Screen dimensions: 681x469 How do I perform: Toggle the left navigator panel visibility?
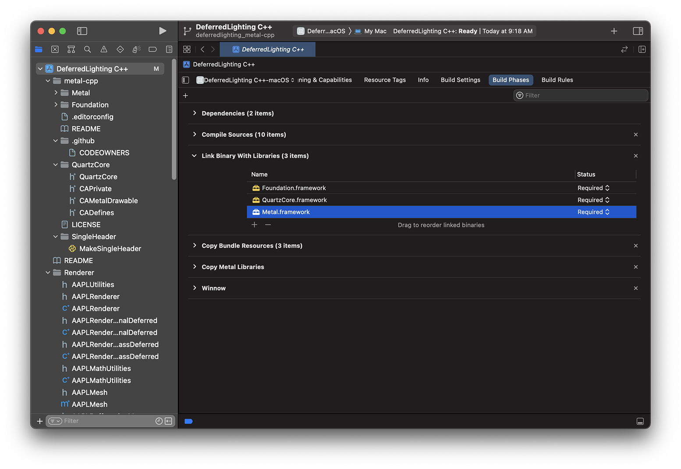(82, 31)
